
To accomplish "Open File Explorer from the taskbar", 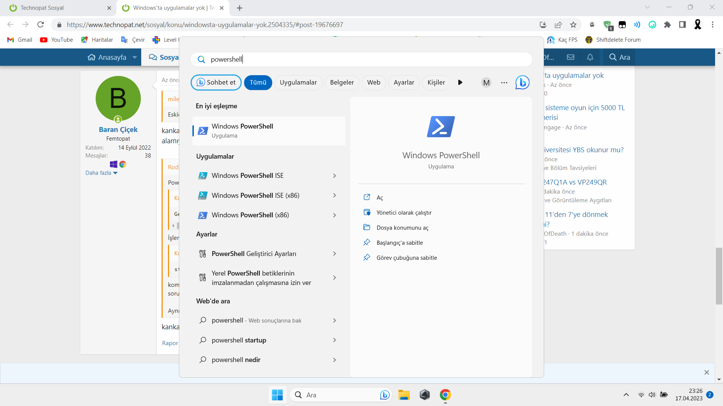I will (x=404, y=395).
